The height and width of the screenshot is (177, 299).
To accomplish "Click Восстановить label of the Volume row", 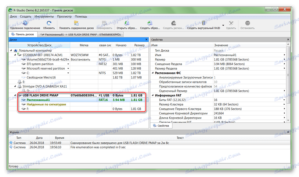I will coord(81,60).
